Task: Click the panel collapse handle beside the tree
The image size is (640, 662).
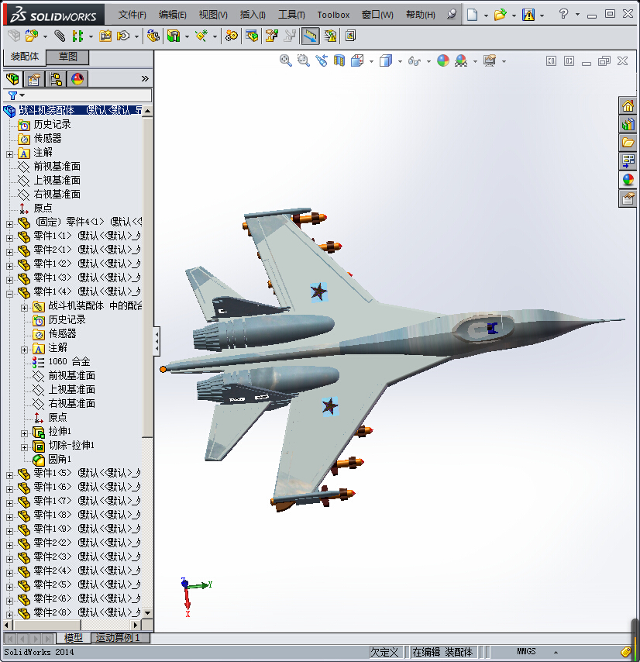Action: pyautogui.click(x=157, y=340)
